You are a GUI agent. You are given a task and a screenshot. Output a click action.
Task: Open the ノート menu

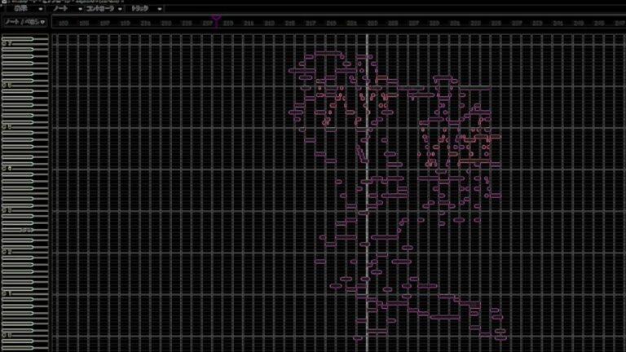pyautogui.click(x=60, y=8)
